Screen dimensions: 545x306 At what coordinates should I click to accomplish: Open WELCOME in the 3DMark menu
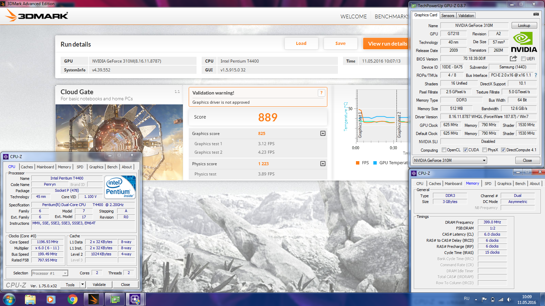[354, 17]
